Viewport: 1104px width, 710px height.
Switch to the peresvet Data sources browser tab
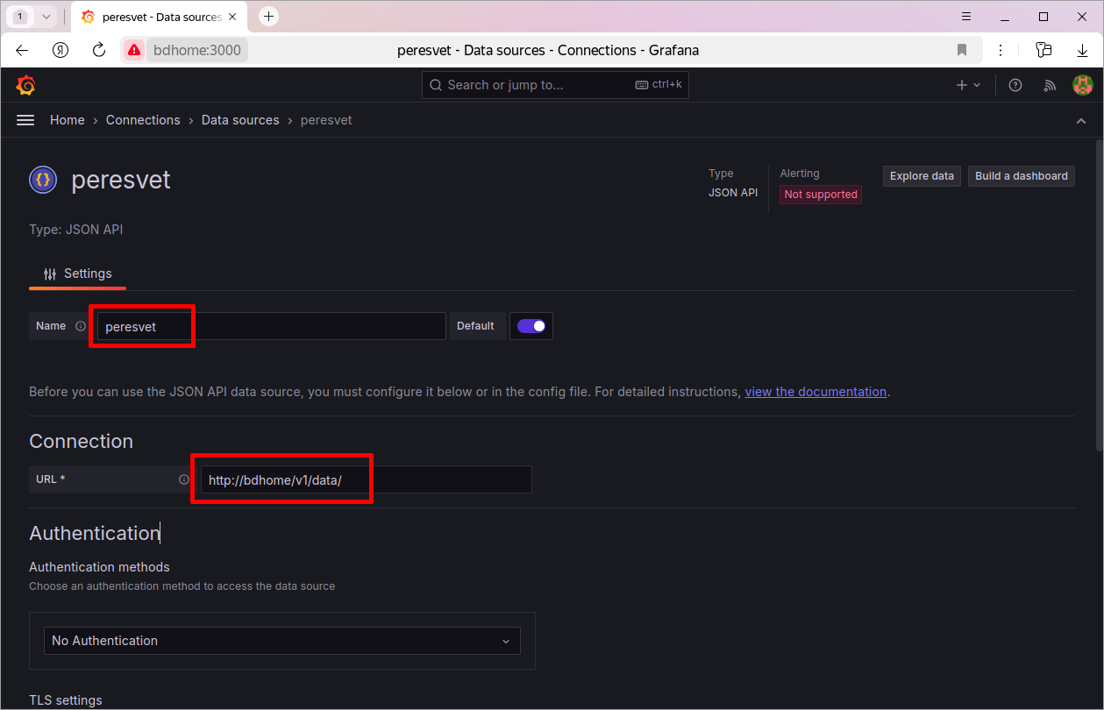coord(159,17)
